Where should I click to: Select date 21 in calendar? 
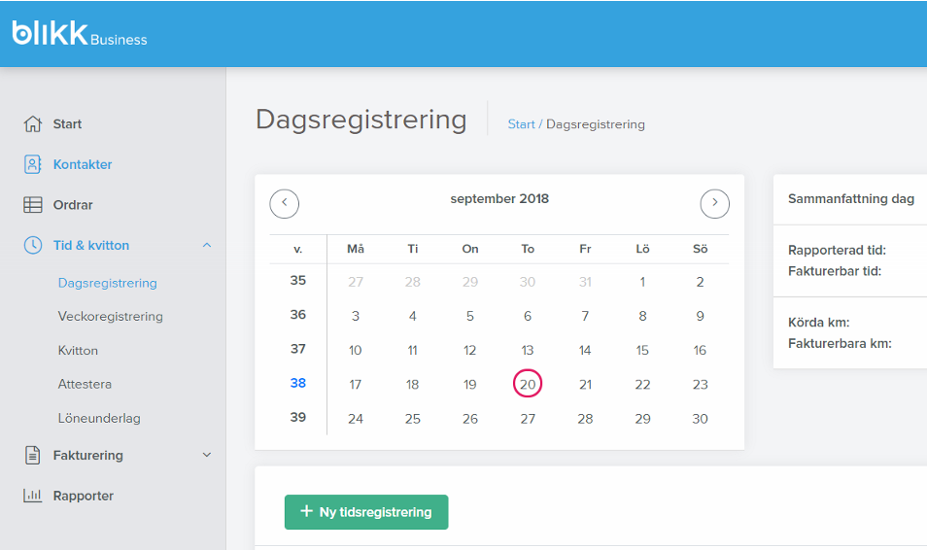point(585,385)
